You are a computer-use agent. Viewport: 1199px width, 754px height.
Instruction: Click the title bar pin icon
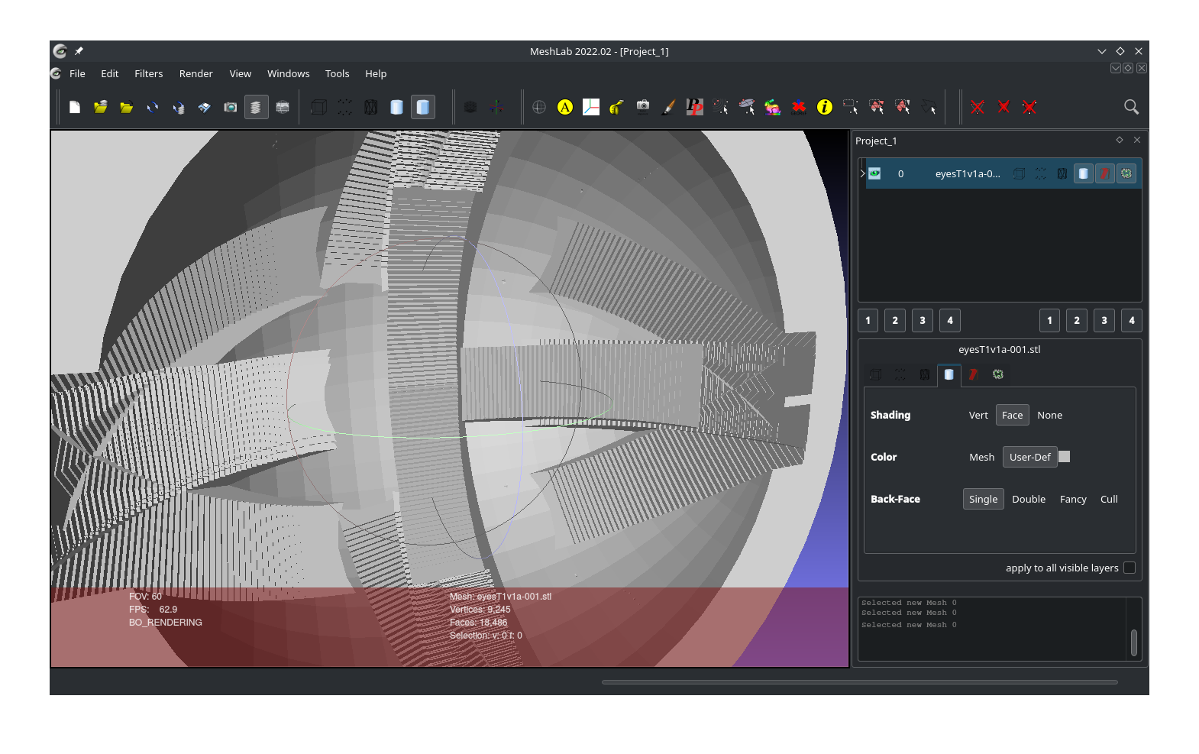click(x=79, y=51)
